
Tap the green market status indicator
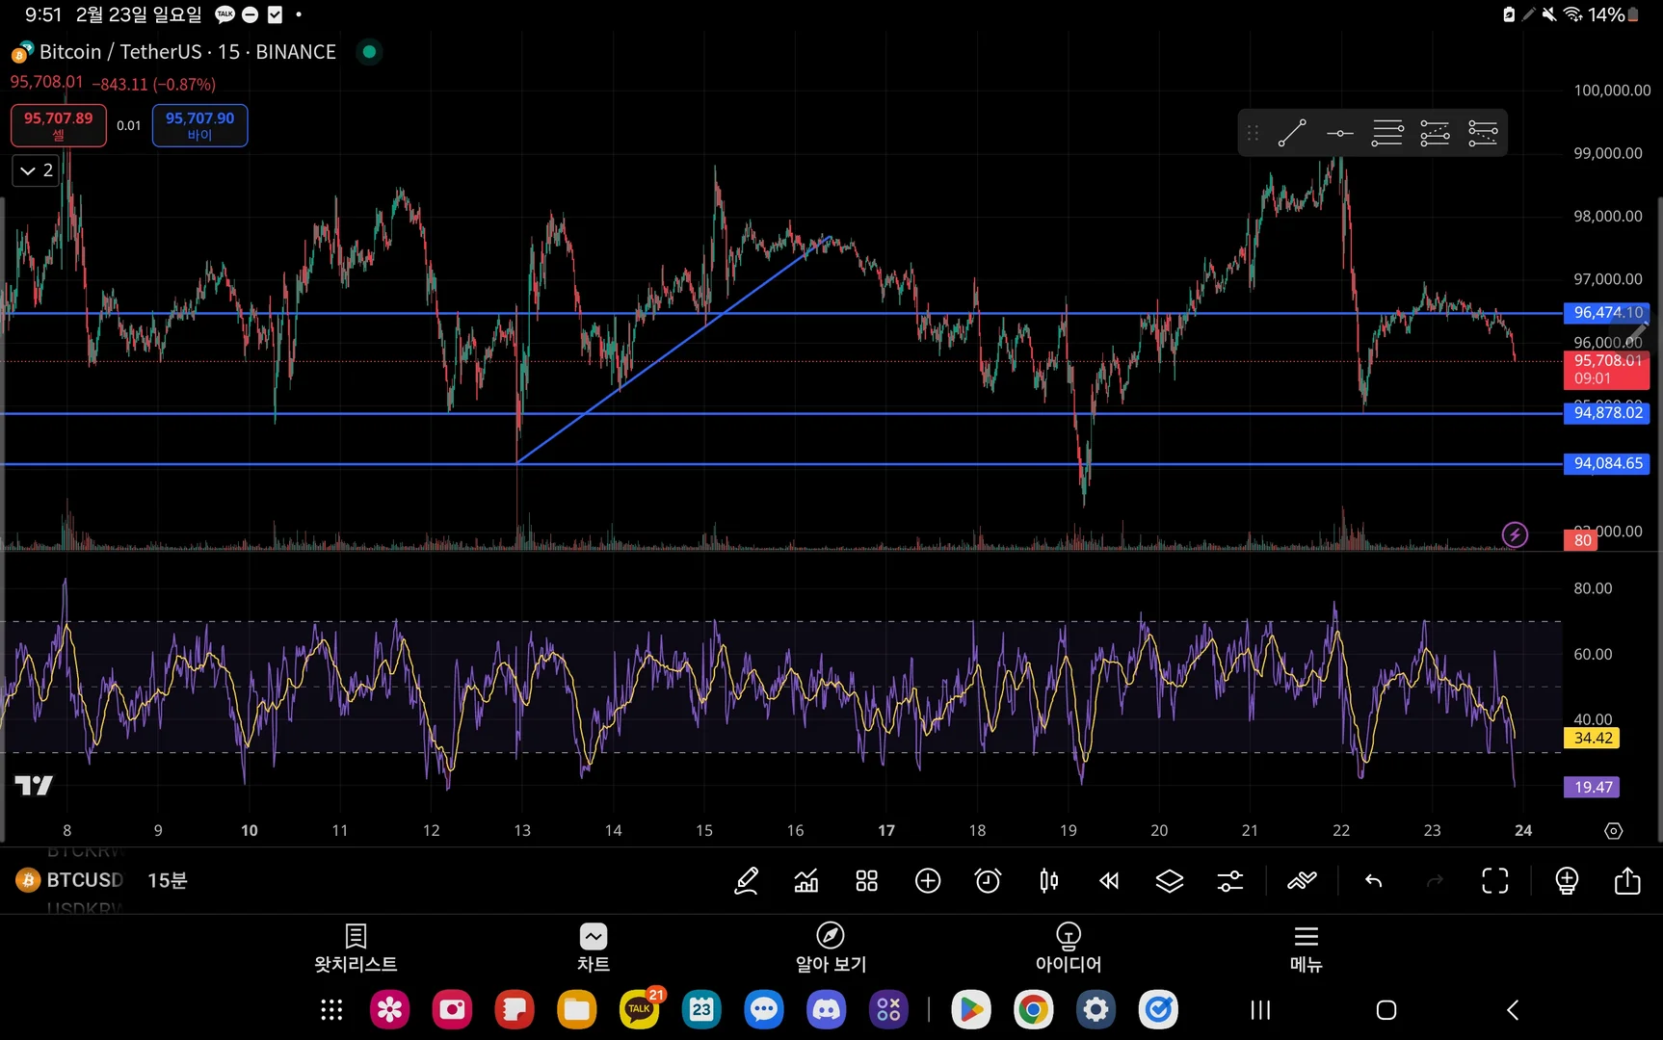[369, 52]
